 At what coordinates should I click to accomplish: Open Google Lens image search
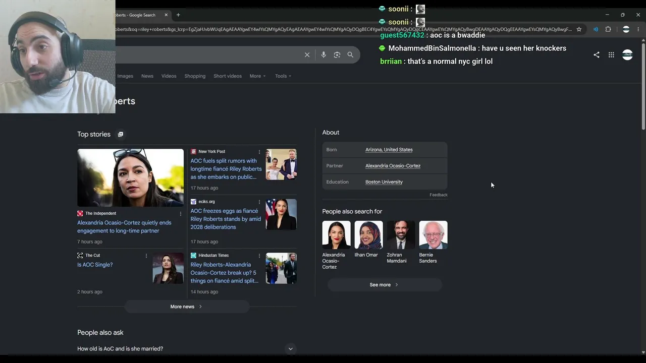coord(337,55)
